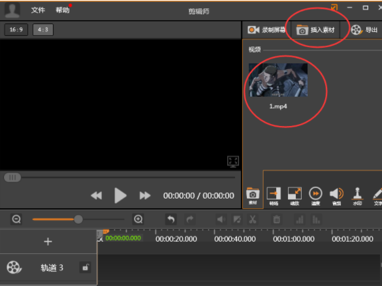Zoom out timeline with magnifier minus
Image resolution: width=382 pixels, height=286 pixels.
click(x=16, y=219)
